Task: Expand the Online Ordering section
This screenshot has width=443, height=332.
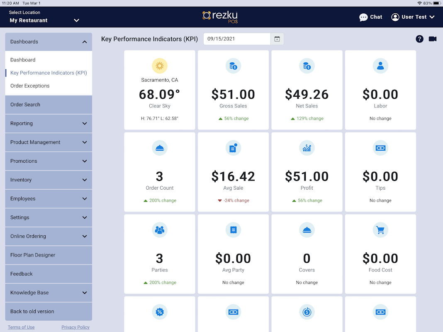Action: pos(49,236)
